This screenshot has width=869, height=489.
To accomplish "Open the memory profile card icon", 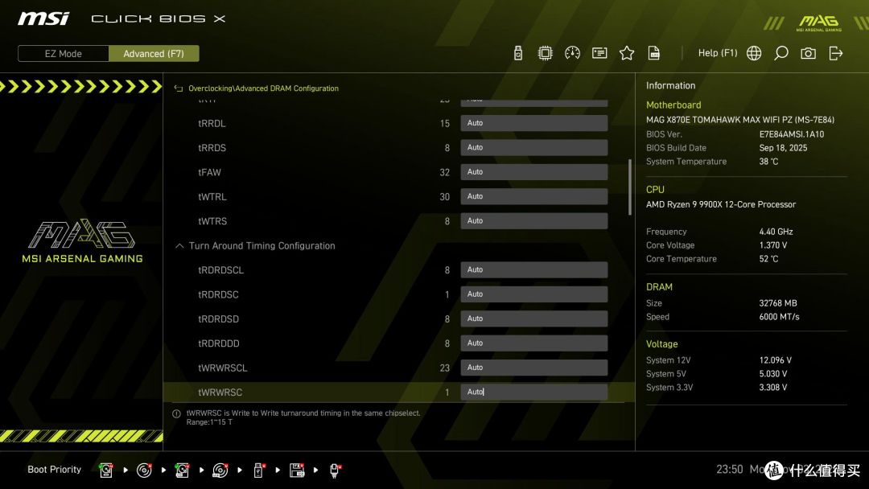I will coord(599,53).
